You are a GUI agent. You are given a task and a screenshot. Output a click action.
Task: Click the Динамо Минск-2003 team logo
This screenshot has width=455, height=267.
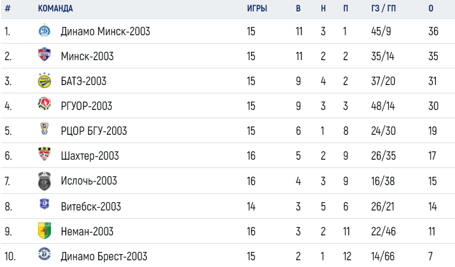[44, 30]
